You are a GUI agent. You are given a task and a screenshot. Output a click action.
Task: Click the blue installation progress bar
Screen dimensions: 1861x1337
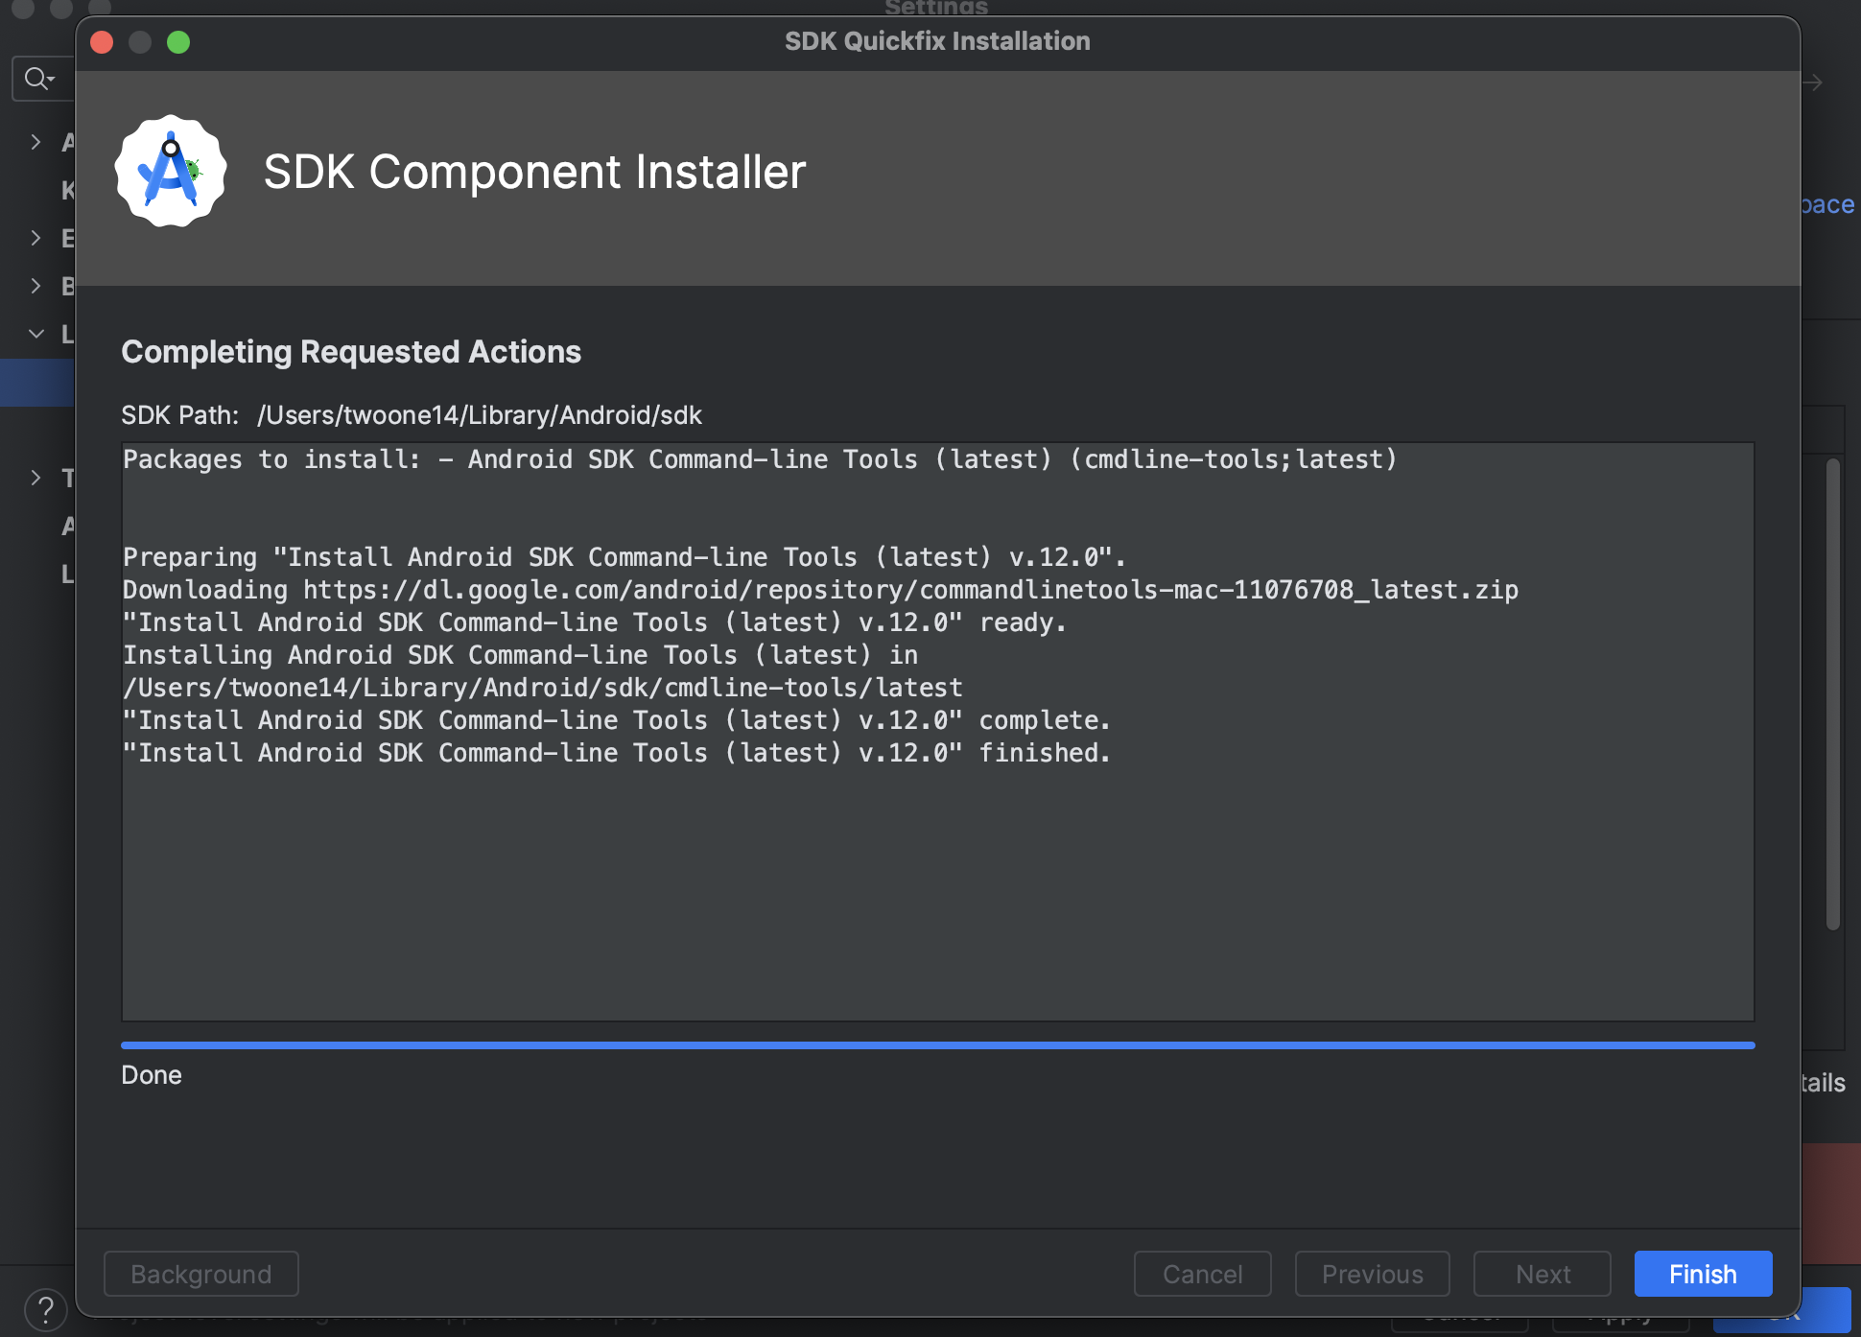click(x=937, y=1045)
